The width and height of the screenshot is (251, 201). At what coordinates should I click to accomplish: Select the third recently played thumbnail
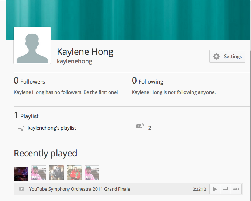pos(56,173)
